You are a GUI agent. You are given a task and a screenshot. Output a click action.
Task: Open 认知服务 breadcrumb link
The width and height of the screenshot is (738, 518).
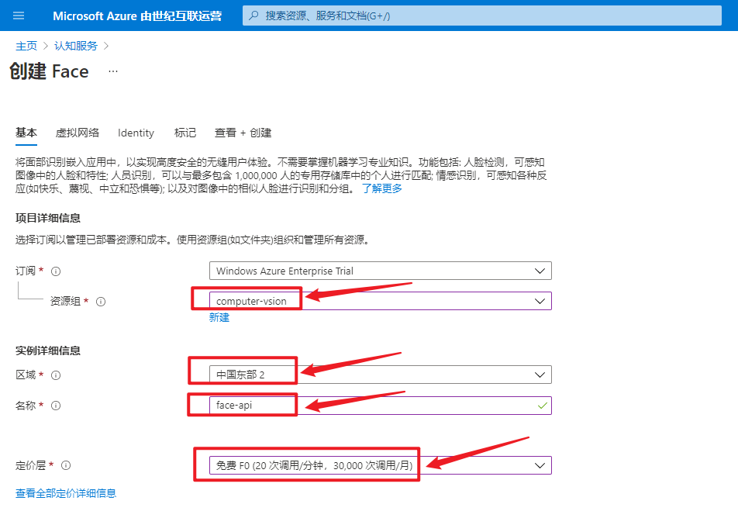(x=76, y=46)
